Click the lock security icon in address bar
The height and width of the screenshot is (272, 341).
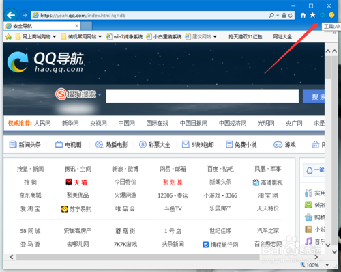tap(284, 16)
